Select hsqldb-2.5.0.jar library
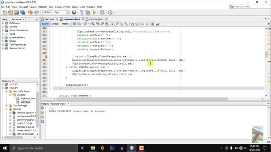 point(25,123)
